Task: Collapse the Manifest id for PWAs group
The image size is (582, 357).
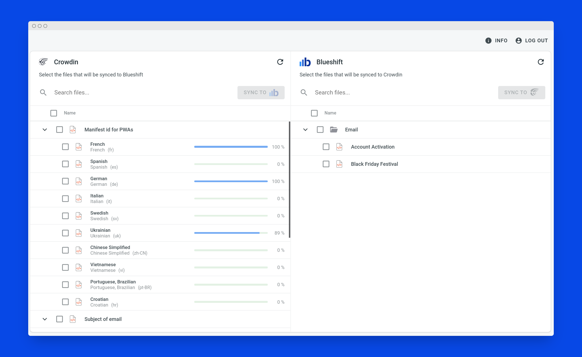Action: click(x=45, y=130)
